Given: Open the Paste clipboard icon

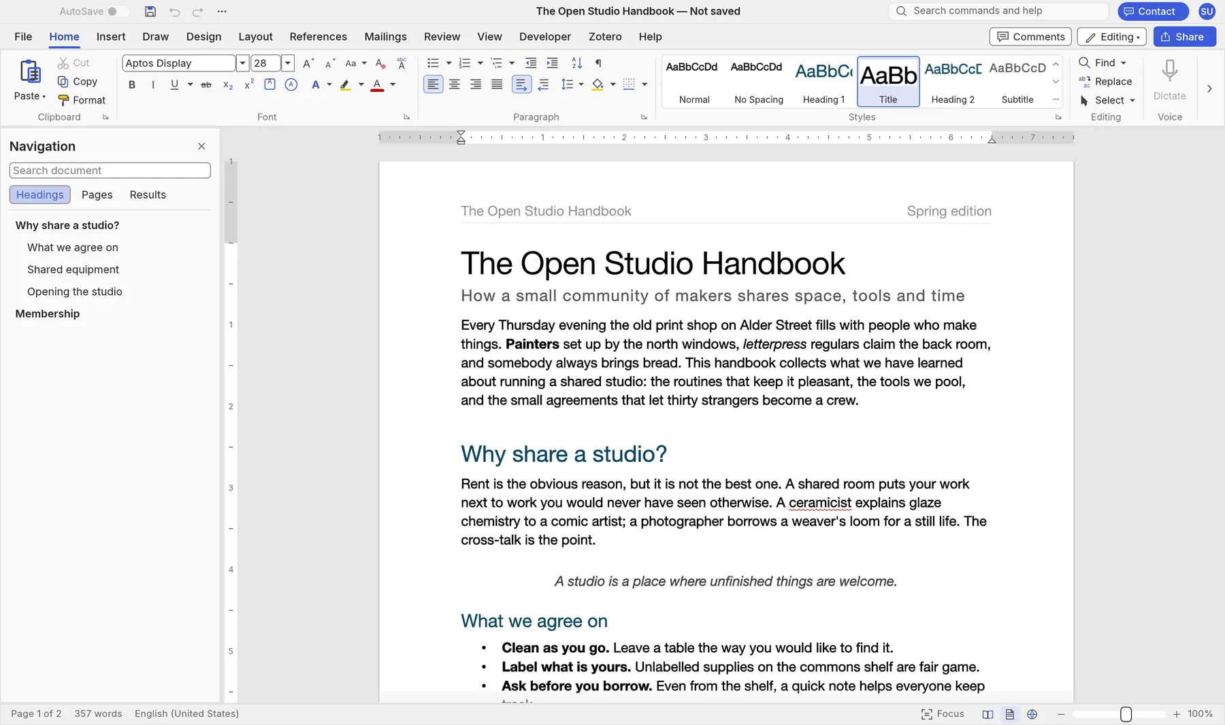Looking at the screenshot, I should (x=30, y=71).
